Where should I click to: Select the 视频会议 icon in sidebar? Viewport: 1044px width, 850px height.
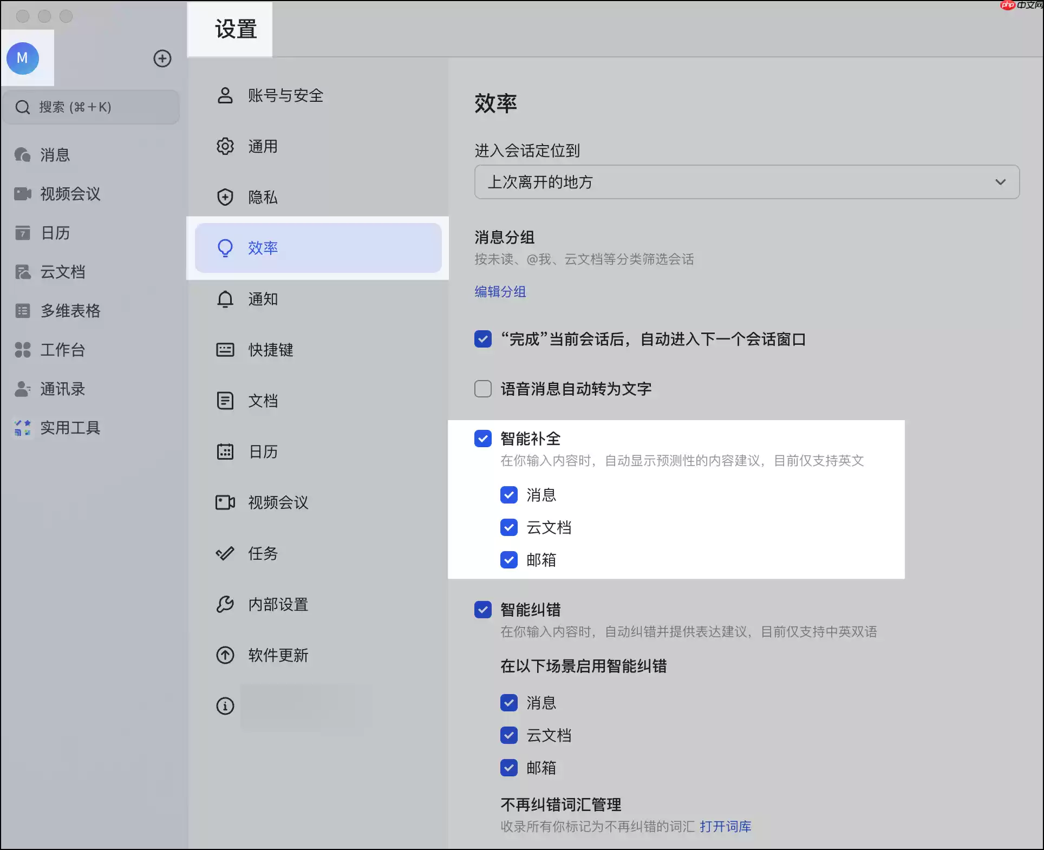pyautogui.click(x=22, y=194)
